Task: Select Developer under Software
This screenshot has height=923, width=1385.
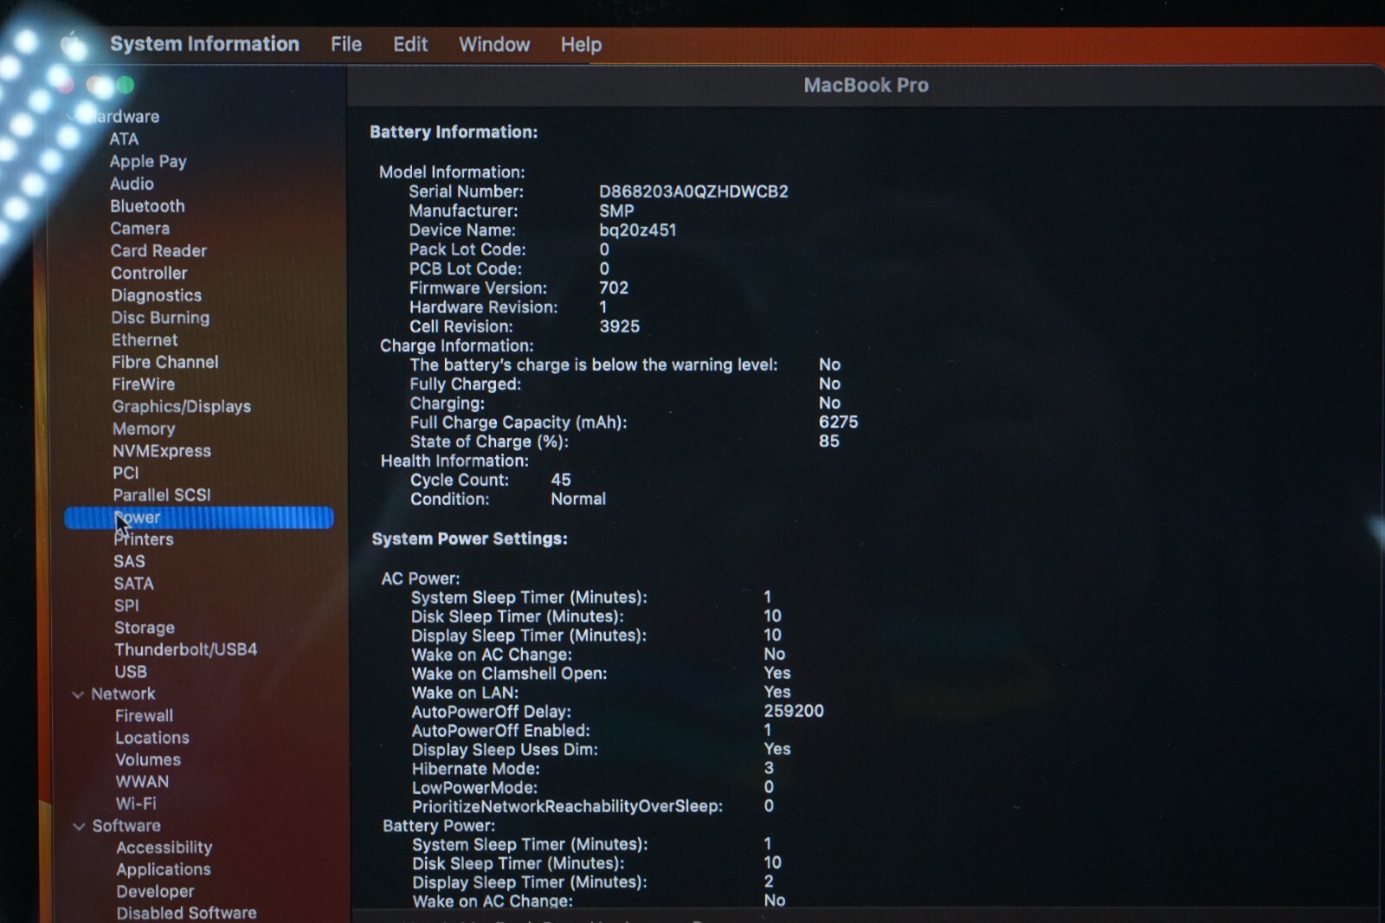Action: [x=155, y=891]
